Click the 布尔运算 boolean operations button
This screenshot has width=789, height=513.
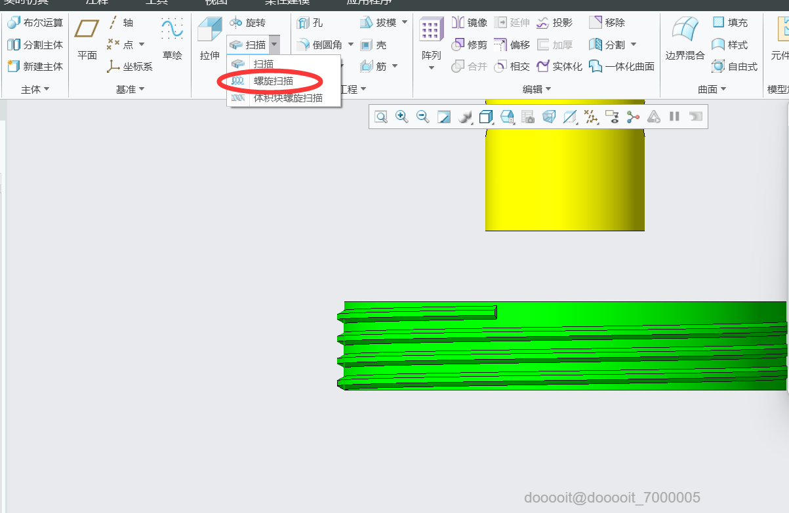(35, 23)
